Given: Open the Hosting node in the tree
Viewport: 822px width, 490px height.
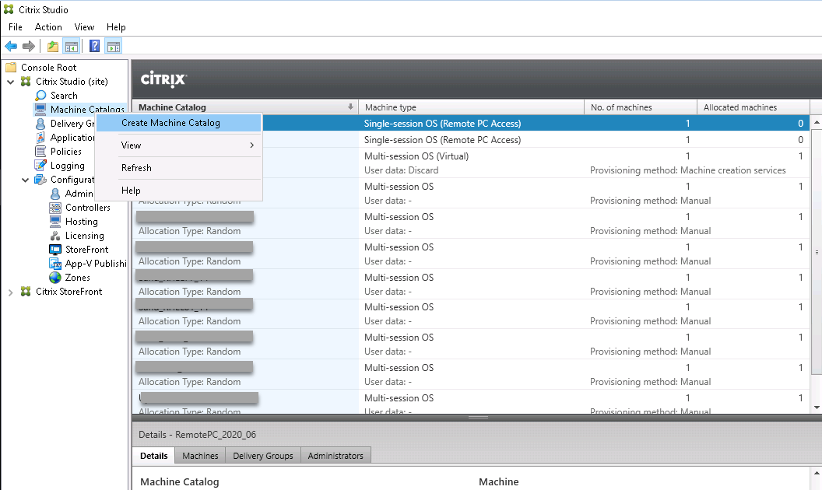Looking at the screenshot, I should [81, 222].
